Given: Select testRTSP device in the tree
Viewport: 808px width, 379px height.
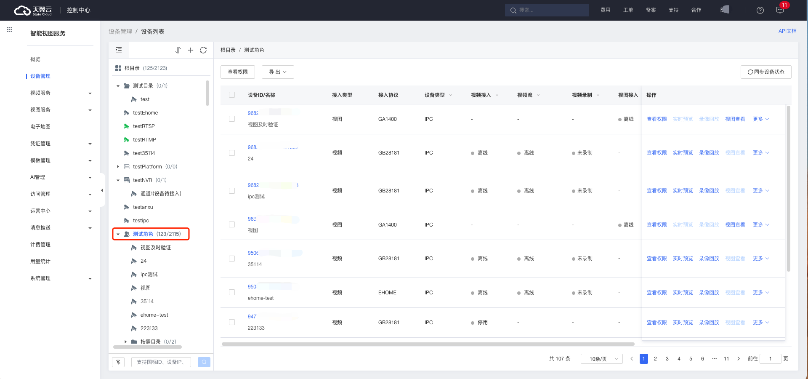Looking at the screenshot, I should point(144,126).
